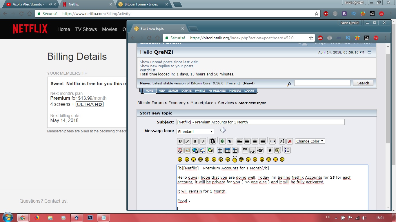This screenshot has height=222, width=396.
Task: Add the confused question-marks smiley
Action: pos(235,159)
